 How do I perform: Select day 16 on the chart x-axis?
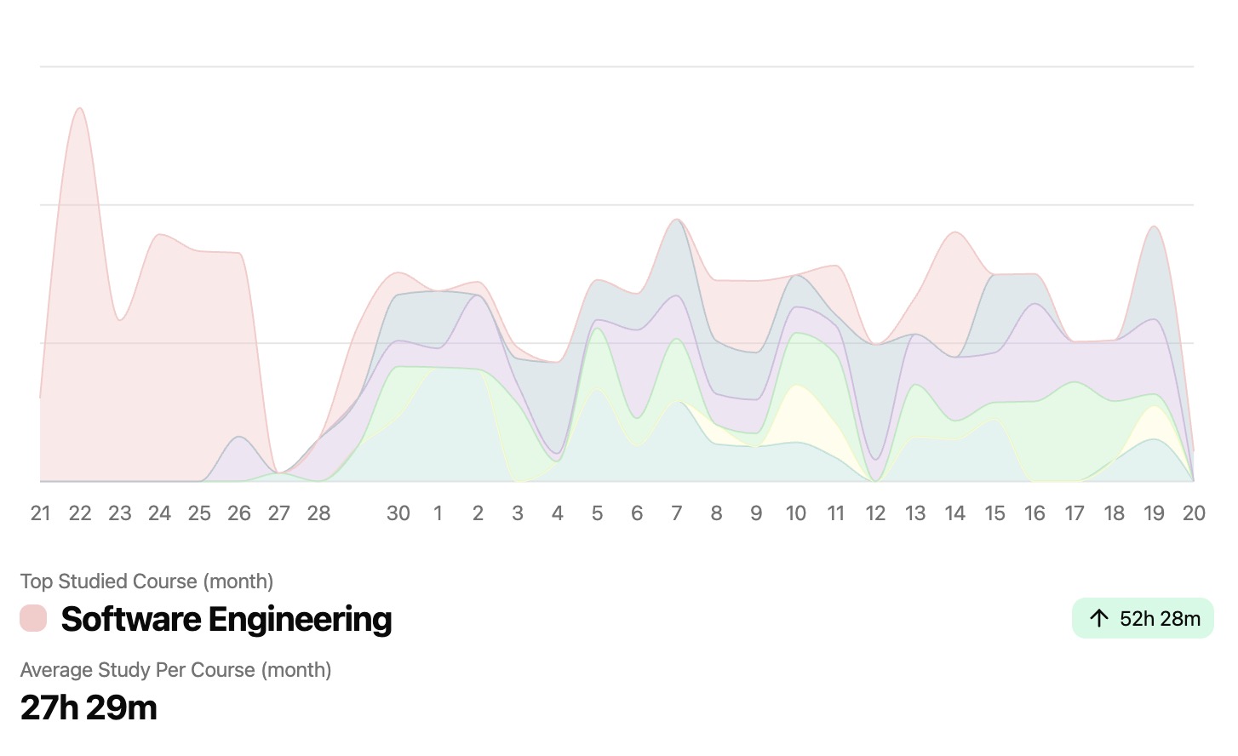1035,513
